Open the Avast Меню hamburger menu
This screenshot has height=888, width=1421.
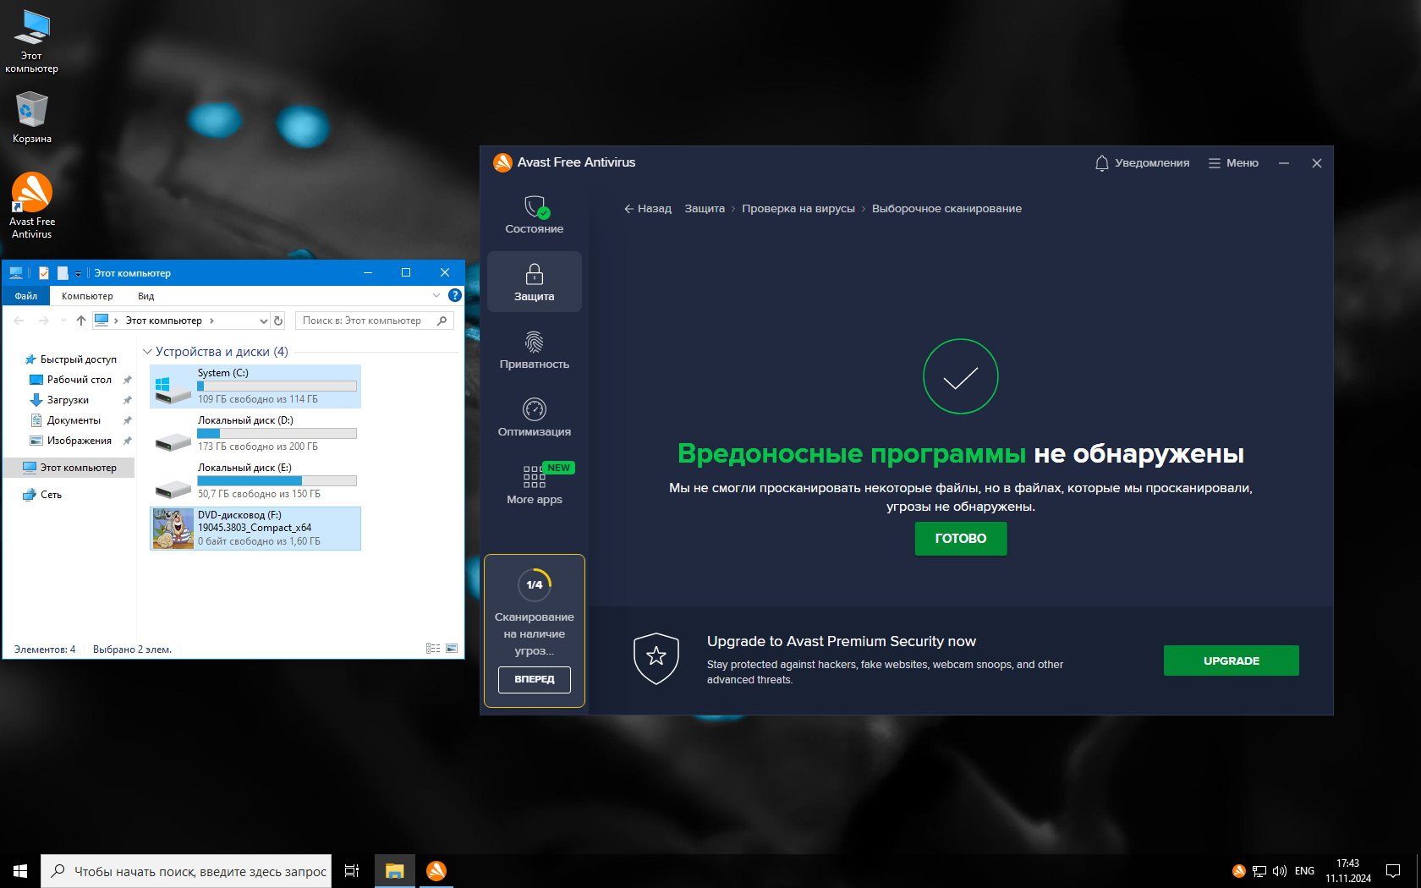[x=1233, y=163]
